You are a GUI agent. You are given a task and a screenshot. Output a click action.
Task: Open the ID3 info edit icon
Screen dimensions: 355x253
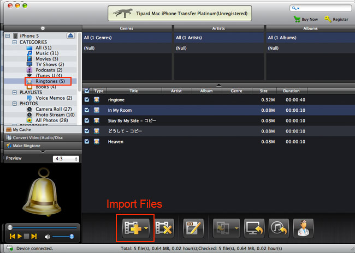[193, 228]
